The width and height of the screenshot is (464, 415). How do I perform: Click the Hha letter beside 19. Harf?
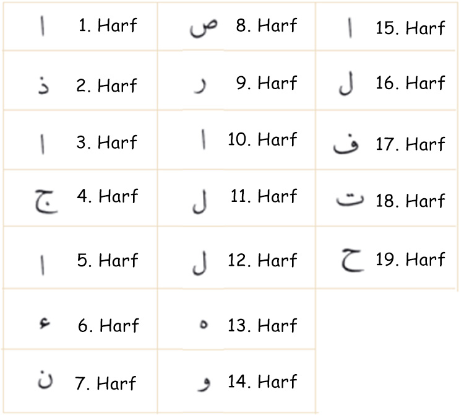click(352, 260)
